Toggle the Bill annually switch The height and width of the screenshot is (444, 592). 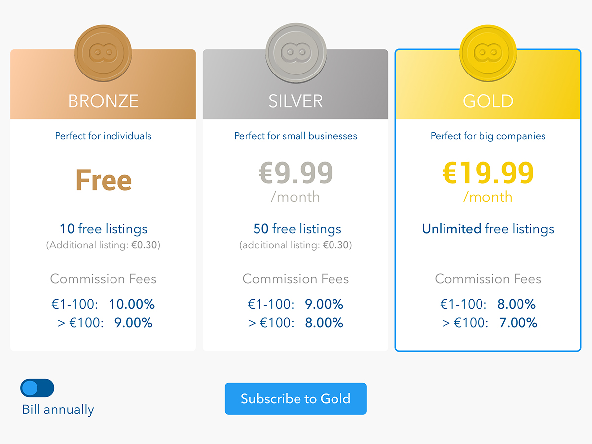pos(37,388)
